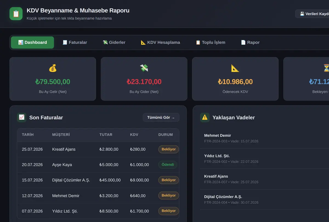Select Yıldız Ltd. Şti. in Yaklaşan Vadeler

265,159
